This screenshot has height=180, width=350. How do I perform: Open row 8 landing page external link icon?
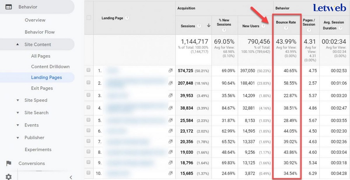171,152
